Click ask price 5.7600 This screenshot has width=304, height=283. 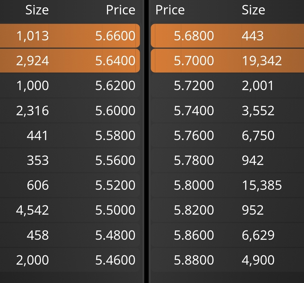(x=194, y=135)
